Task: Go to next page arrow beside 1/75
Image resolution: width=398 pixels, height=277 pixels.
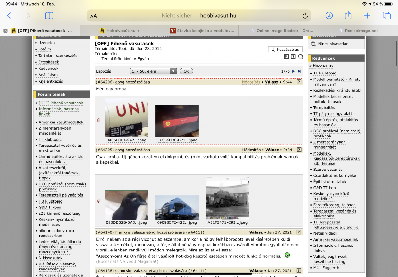Action: point(293,71)
